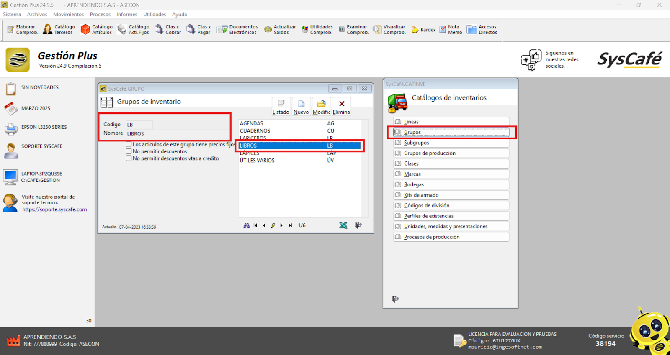Click the Nombre field containing LIBROS
This screenshot has width=670, height=355.
[x=176, y=134]
